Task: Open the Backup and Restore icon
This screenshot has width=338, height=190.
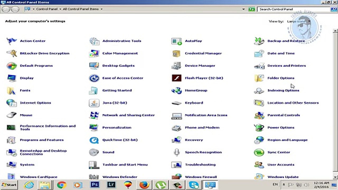Action: tap(259, 41)
